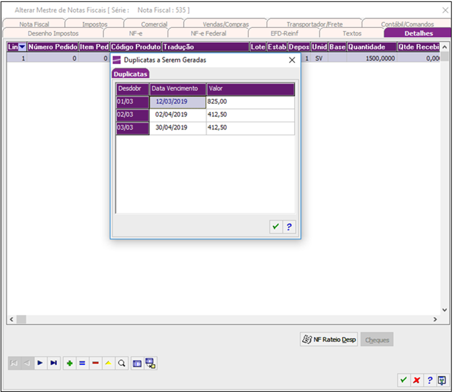Confirm Duplicatas dialog with green checkmark
This screenshot has height=392, width=453.
(x=276, y=226)
